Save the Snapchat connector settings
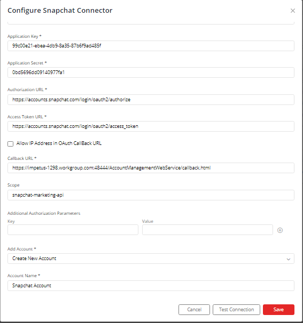Screen dimensions: 303x323 tap(278, 309)
